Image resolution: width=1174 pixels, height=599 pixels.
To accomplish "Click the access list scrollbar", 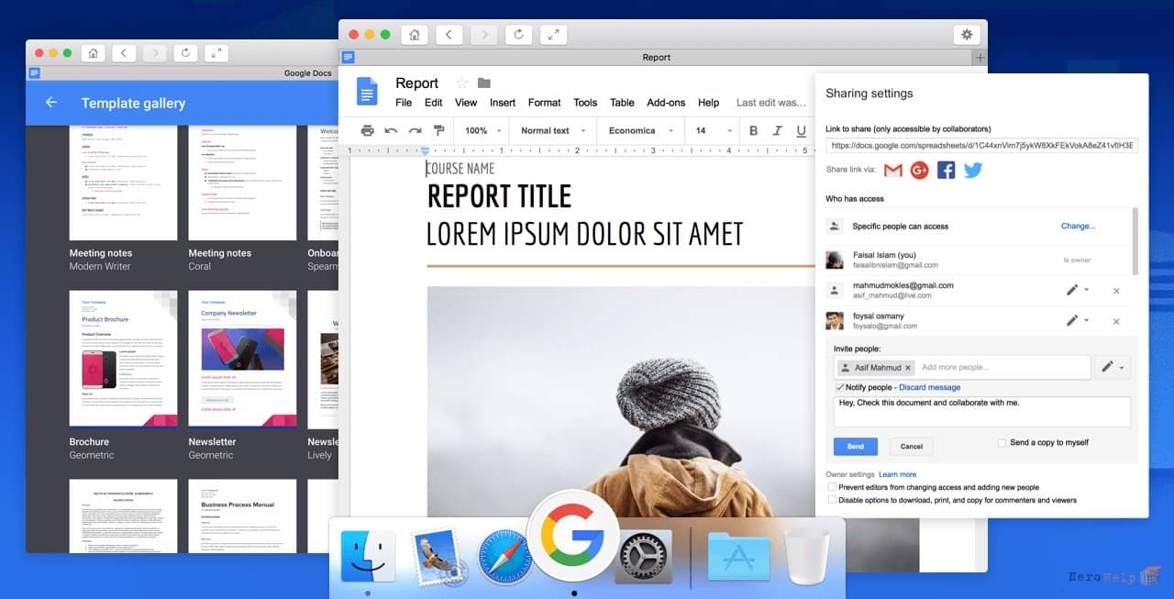I will click(x=1135, y=241).
